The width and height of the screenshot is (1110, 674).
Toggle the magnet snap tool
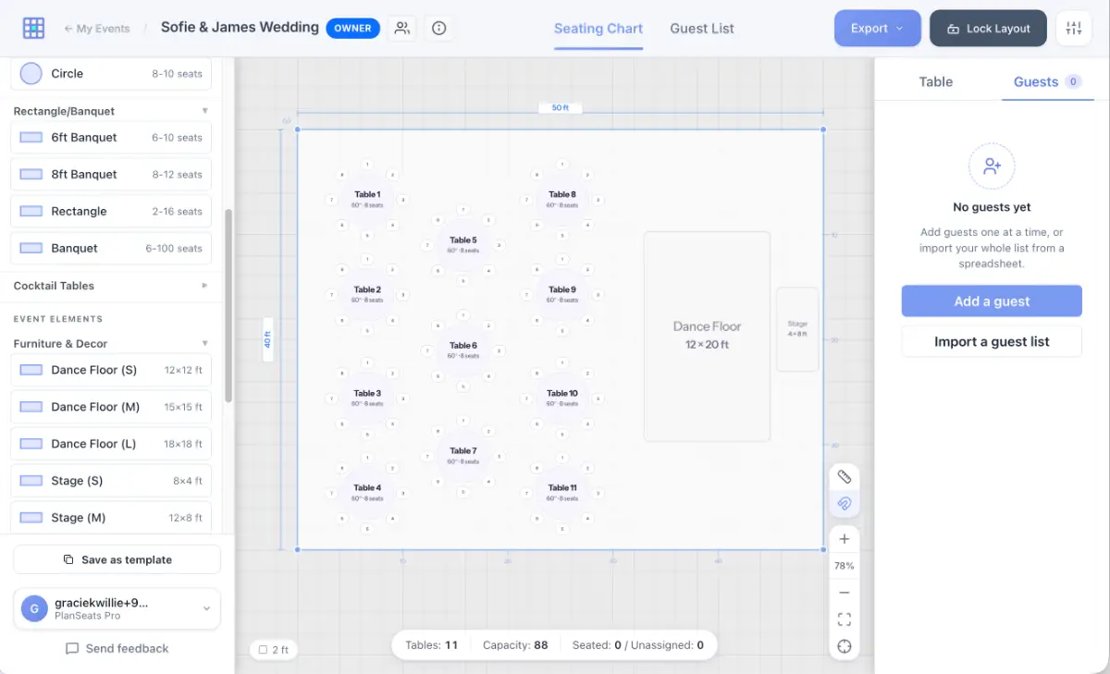(845, 504)
